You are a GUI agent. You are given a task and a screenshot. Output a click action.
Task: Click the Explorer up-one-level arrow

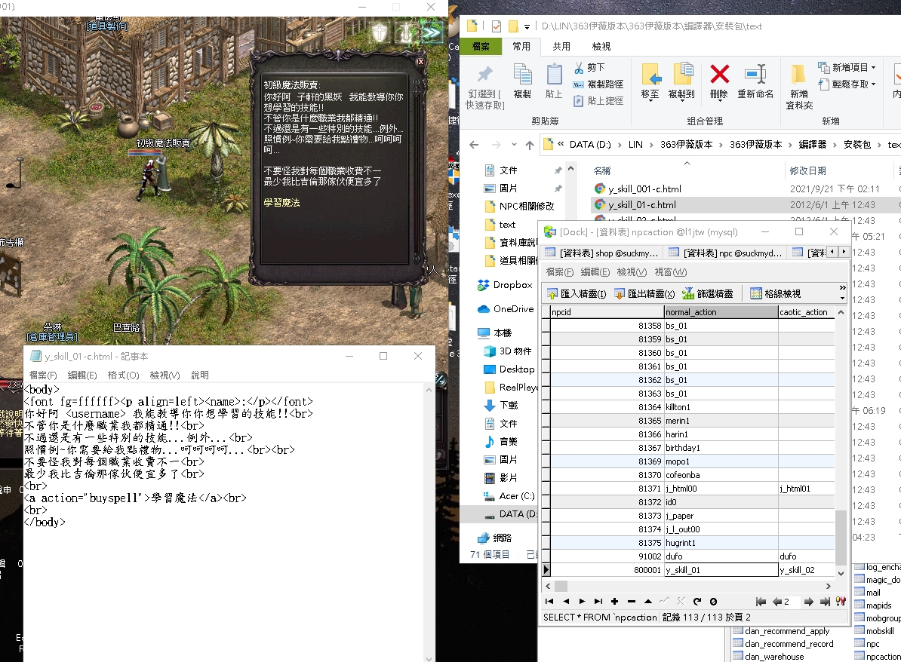click(x=529, y=145)
